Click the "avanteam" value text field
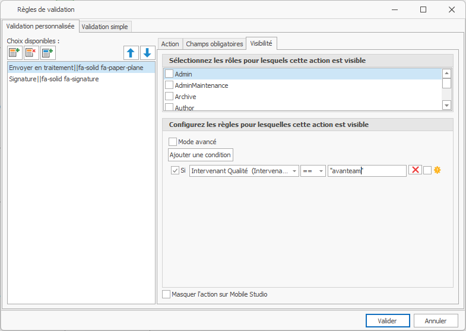Screen dimensions: 466x331 366,171
